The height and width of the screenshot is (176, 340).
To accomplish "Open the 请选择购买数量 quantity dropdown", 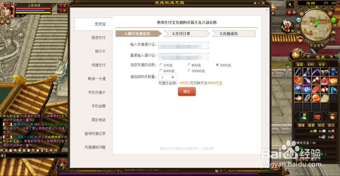I will (x=168, y=77).
